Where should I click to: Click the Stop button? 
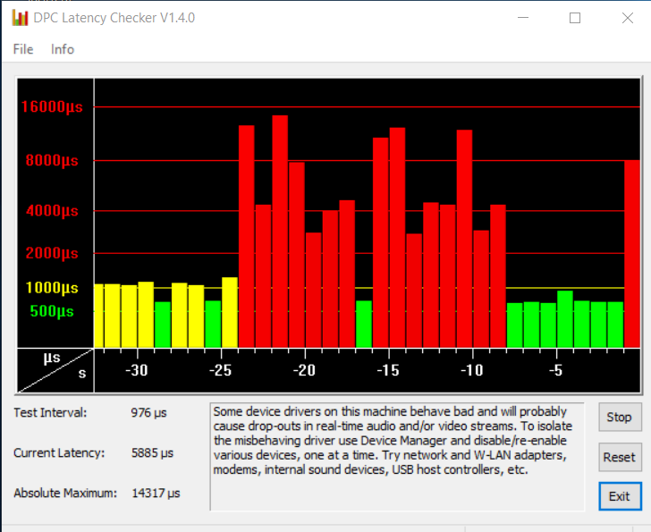pyautogui.click(x=620, y=417)
